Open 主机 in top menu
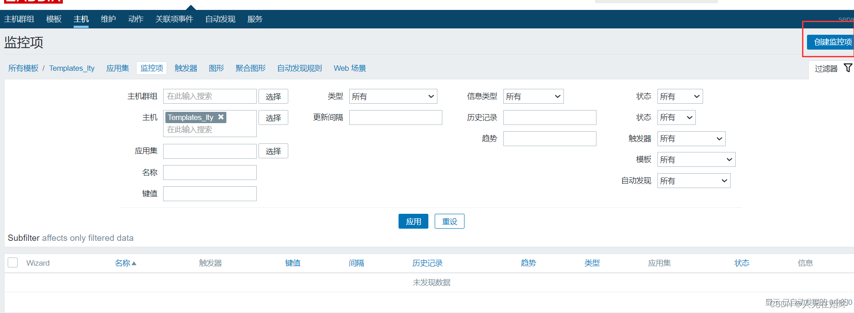Image resolution: width=854 pixels, height=313 pixels. tap(81, 19)
